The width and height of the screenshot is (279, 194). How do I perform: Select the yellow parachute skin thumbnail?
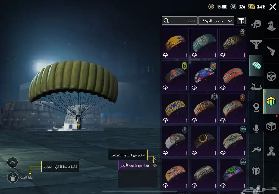175,43
